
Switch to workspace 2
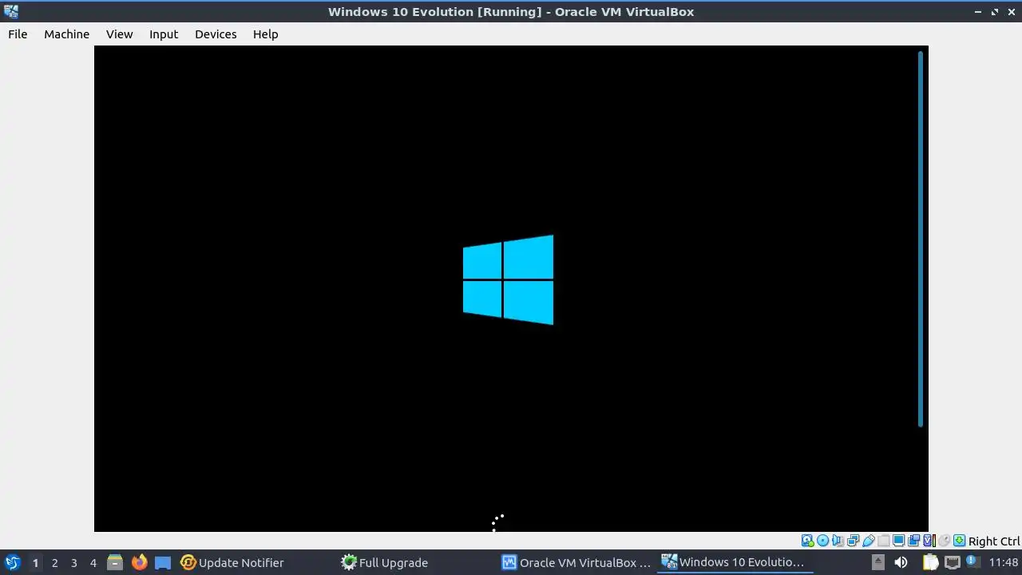coord(54,563)
